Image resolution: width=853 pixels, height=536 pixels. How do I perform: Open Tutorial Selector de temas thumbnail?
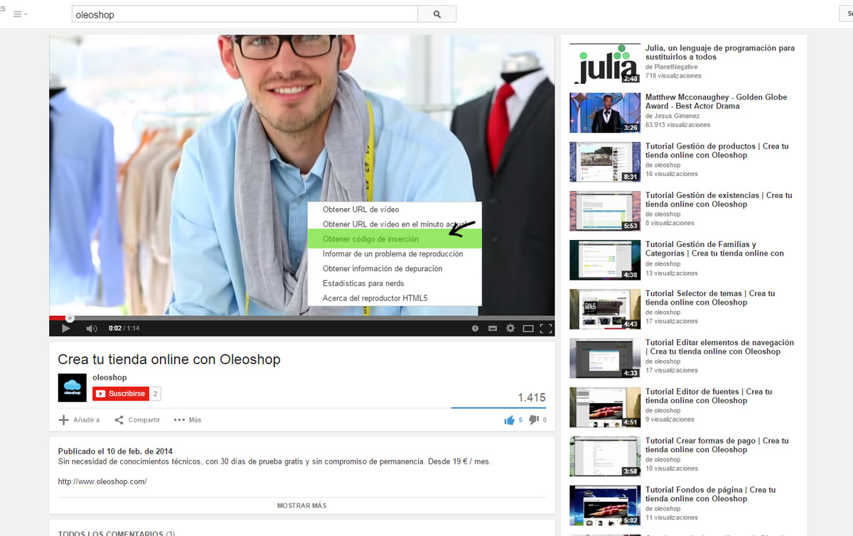click(x=605, y=309)
